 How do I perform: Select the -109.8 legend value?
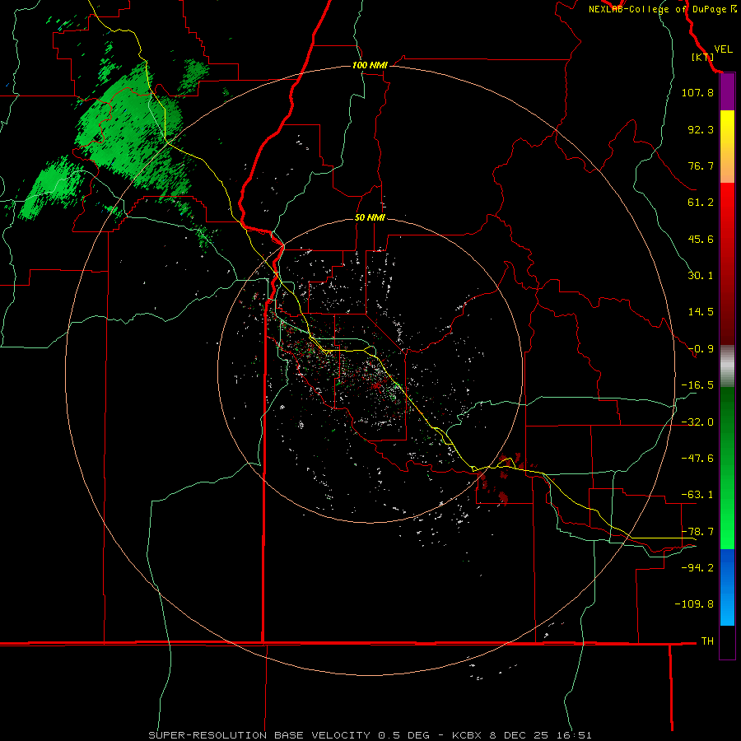694,604
